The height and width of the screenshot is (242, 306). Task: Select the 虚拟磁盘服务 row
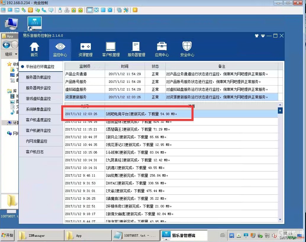[171, 89]
